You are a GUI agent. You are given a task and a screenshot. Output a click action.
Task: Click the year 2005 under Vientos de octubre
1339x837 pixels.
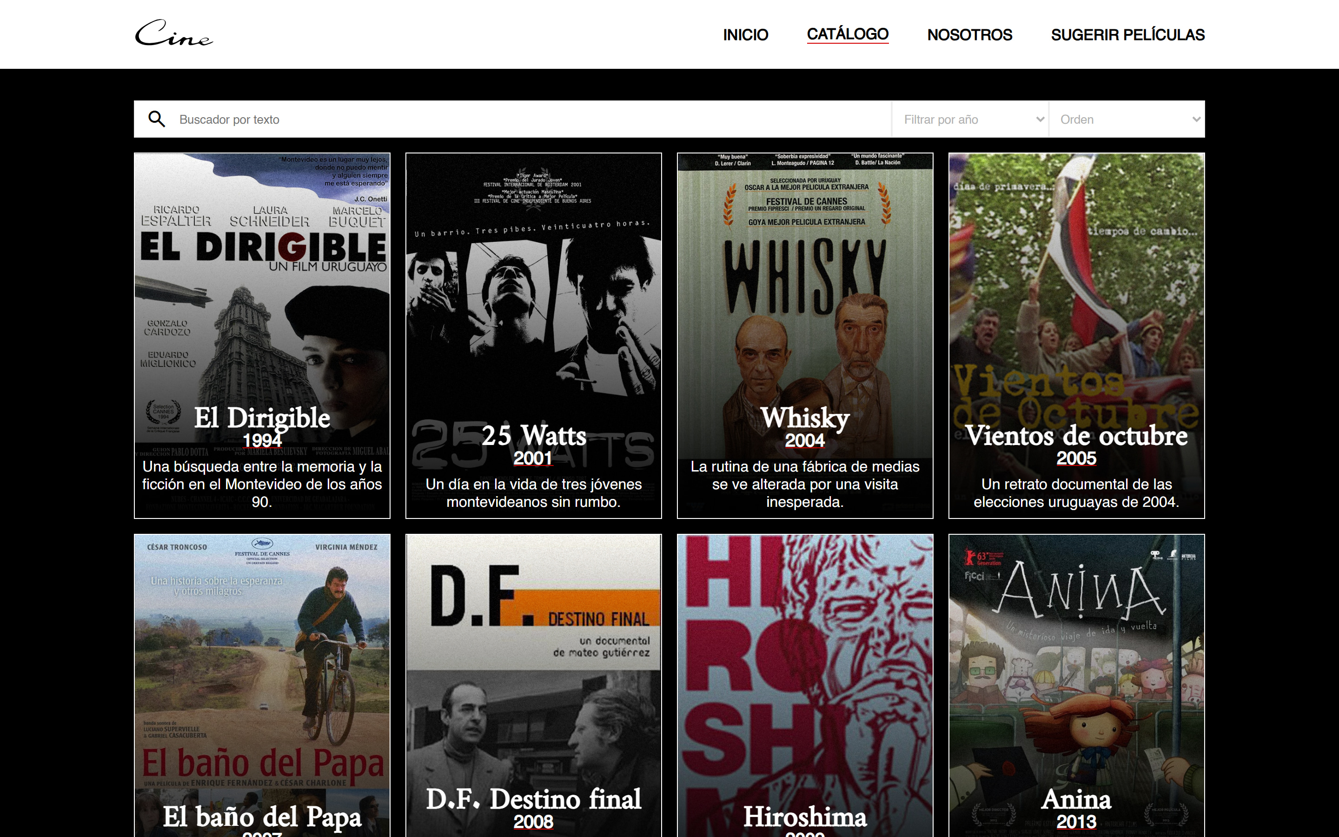tap(1077, 458)
